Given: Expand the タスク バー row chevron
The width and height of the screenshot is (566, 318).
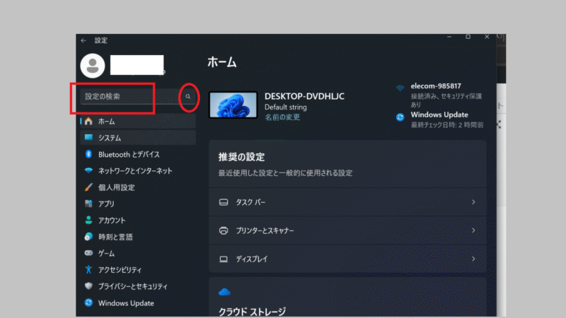Looking at the screenshot, I should click(x=473, y=202).
